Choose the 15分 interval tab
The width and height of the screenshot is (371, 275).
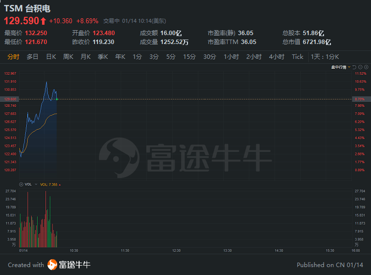click(189, 57)
